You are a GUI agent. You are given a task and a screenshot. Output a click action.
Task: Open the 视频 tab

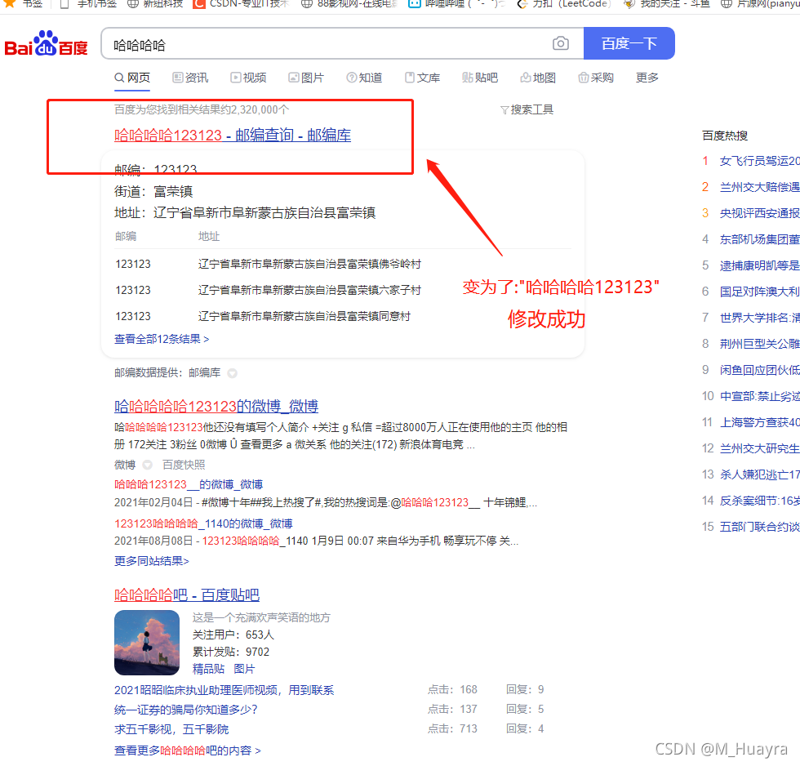click(x=248, y=78)
